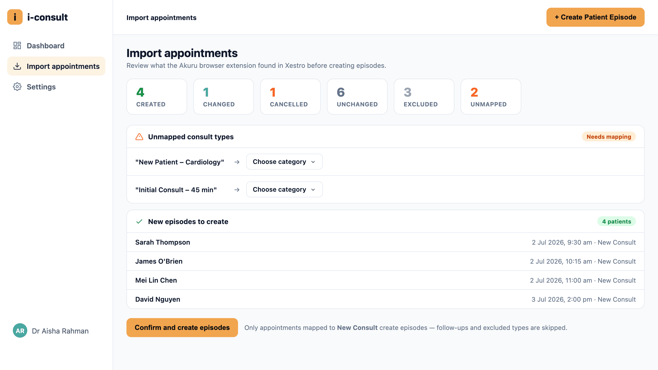Screen dimensions: 658x370
Task: Click the Settings gear icon
Action: point(17,87)
